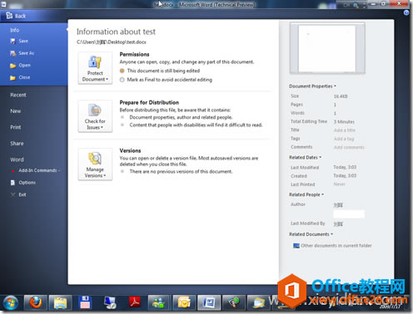Click the folder icon beside Other documents
The height and width of the screenshot is (314, 413).
(x=296, y=246)
